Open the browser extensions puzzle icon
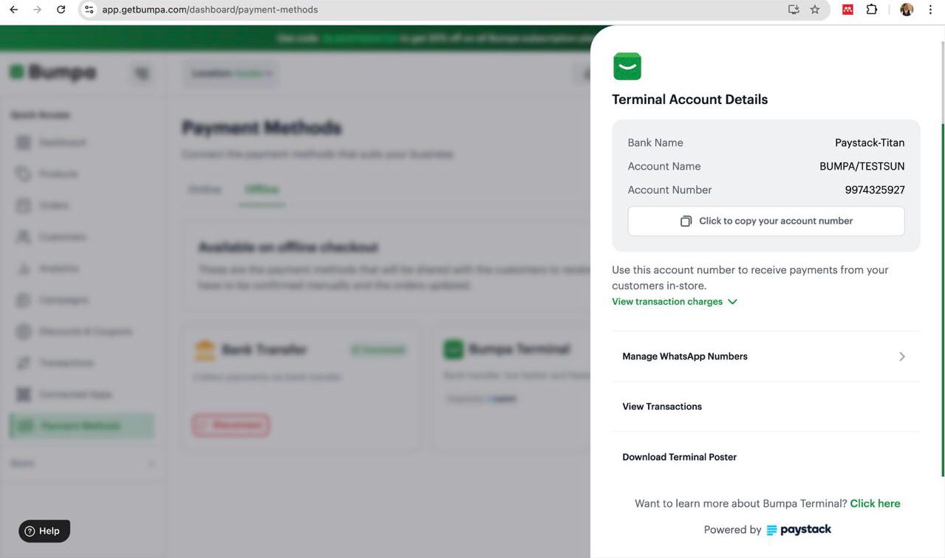 click(872, 10)
